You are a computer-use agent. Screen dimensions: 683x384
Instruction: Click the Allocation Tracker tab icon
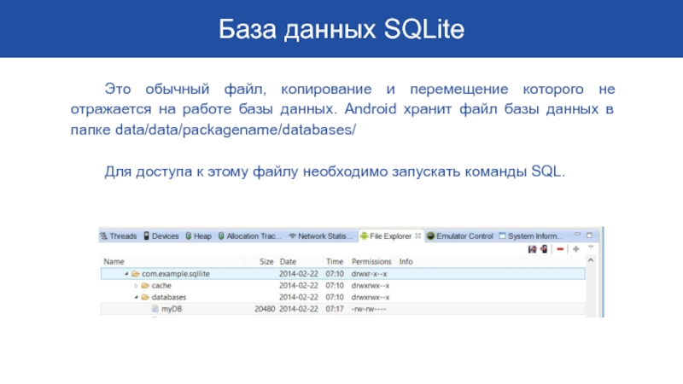(221, 236)
